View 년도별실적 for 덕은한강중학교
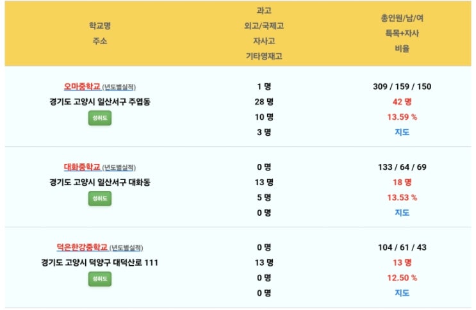 pyautogui.click(x=126, y=248)
